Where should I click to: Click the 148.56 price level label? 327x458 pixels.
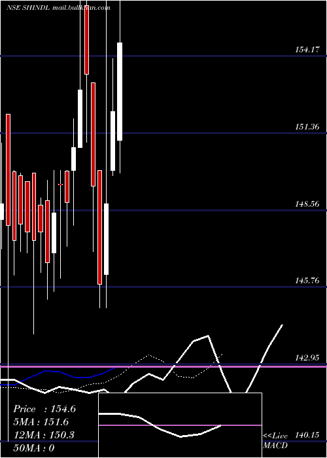(307, 204)
